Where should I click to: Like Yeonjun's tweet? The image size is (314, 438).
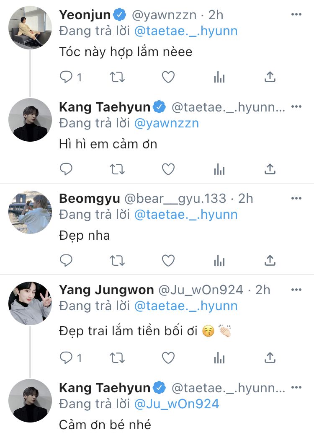click(168, 77)
